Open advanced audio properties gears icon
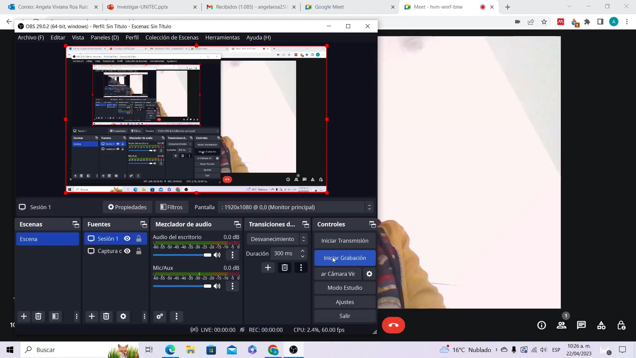 [x=160, y=316]
